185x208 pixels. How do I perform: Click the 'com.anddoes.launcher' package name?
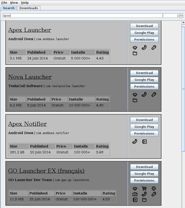pyautogui.click(x=52, y=39)
